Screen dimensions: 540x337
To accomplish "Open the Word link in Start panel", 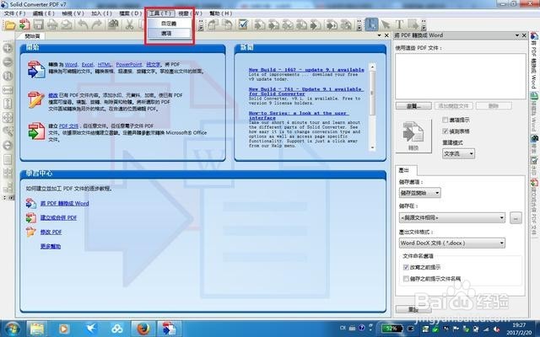I will (x=71, y=64).
